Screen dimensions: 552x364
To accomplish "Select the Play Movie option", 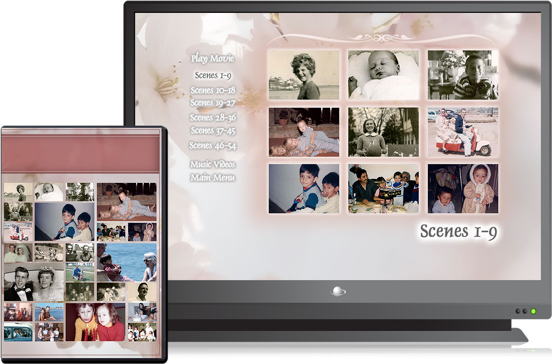I will pos(213,58).
